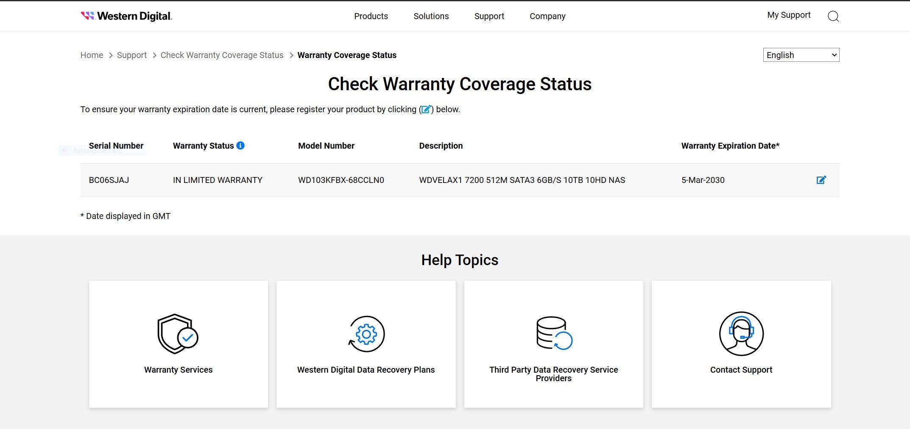Click the Model Number column header
Image resolution: width=910 pixels, height=429 pixels.
coord(326,146)
